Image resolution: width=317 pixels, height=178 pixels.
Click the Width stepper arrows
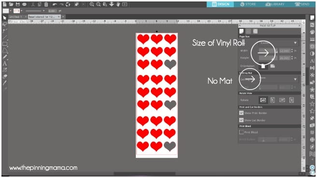click(x=292, y=51)
